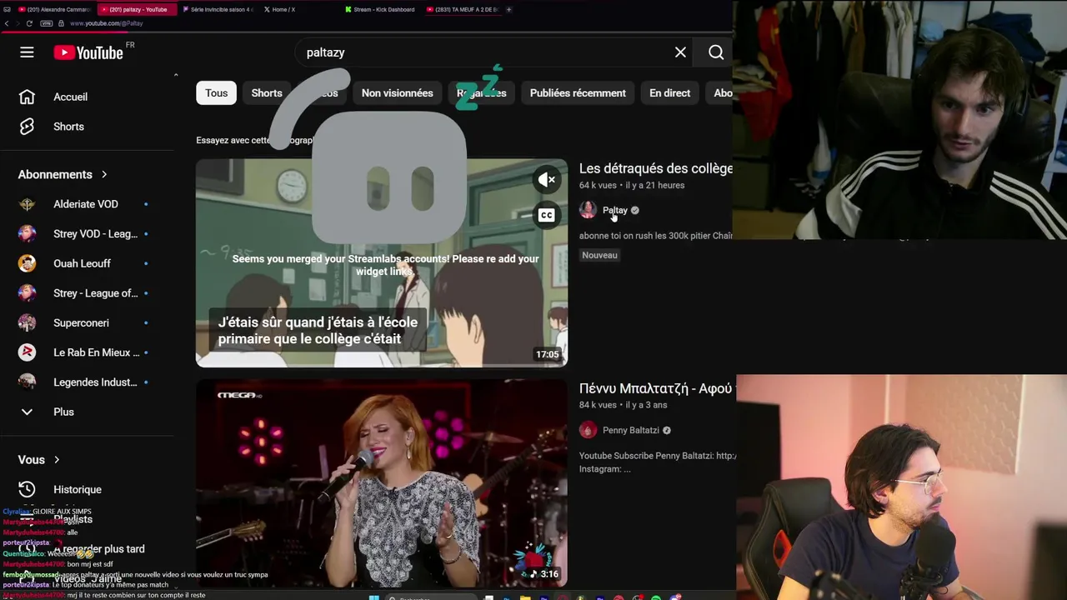The width and height of the screenshot is (1067, 600).
Task: Expand Abonnements section chevron
Action: [104, 174]
